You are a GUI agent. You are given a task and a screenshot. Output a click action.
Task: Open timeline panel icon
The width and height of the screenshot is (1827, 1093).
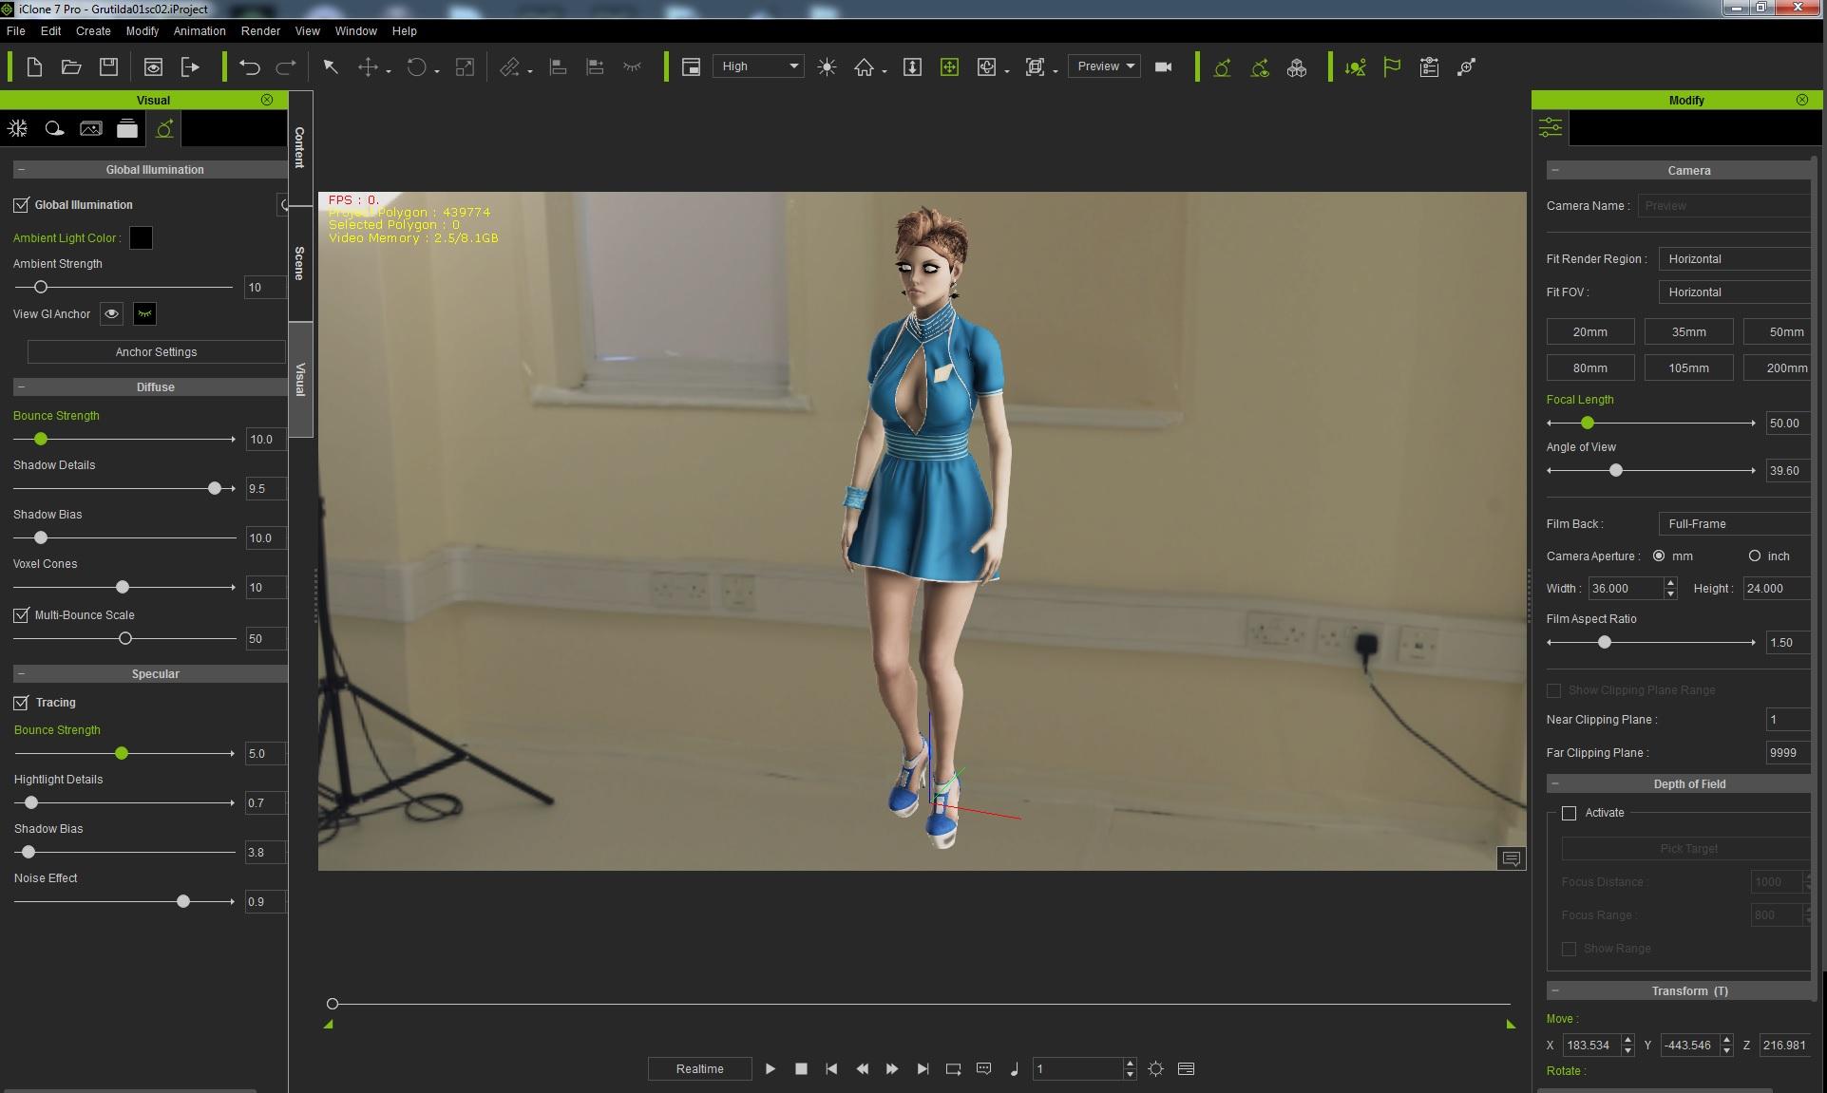click(x=1186, y=1068)
